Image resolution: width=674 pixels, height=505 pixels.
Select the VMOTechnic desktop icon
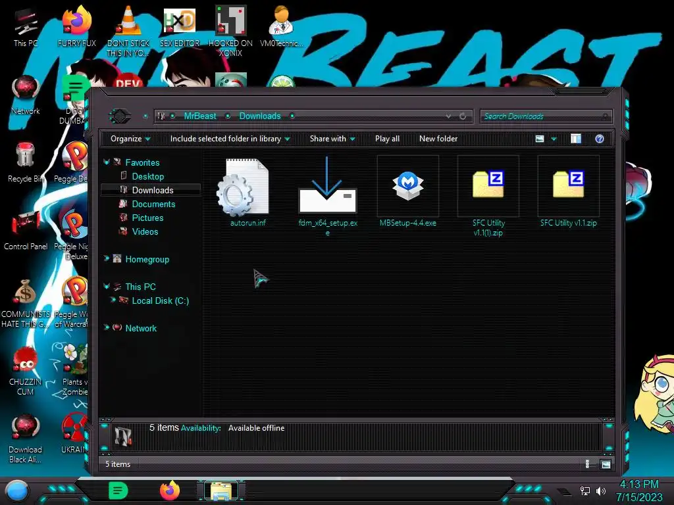pos(281,26)
